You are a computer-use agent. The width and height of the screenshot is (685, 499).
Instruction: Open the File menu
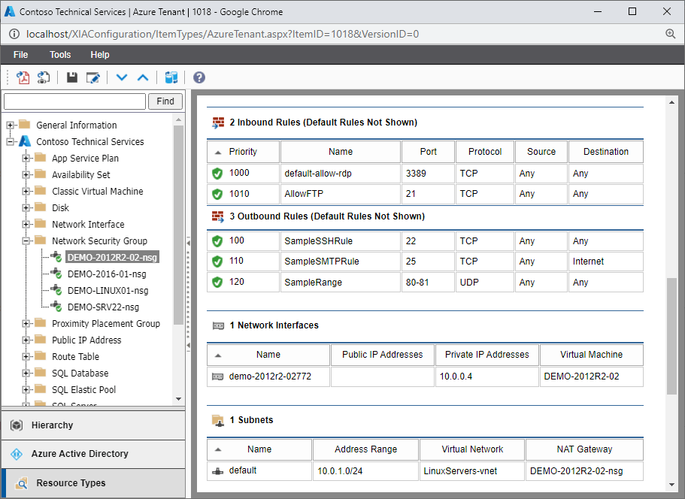[20, 55]
